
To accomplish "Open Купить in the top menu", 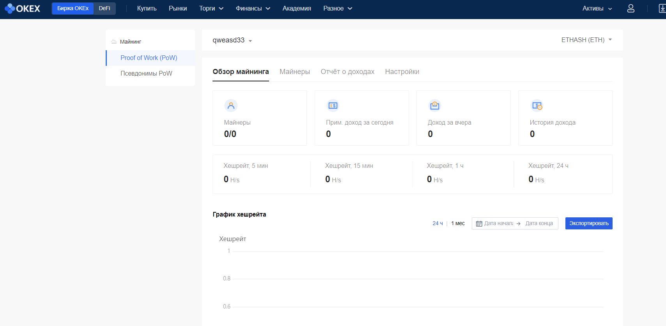I will pos(147,8).
